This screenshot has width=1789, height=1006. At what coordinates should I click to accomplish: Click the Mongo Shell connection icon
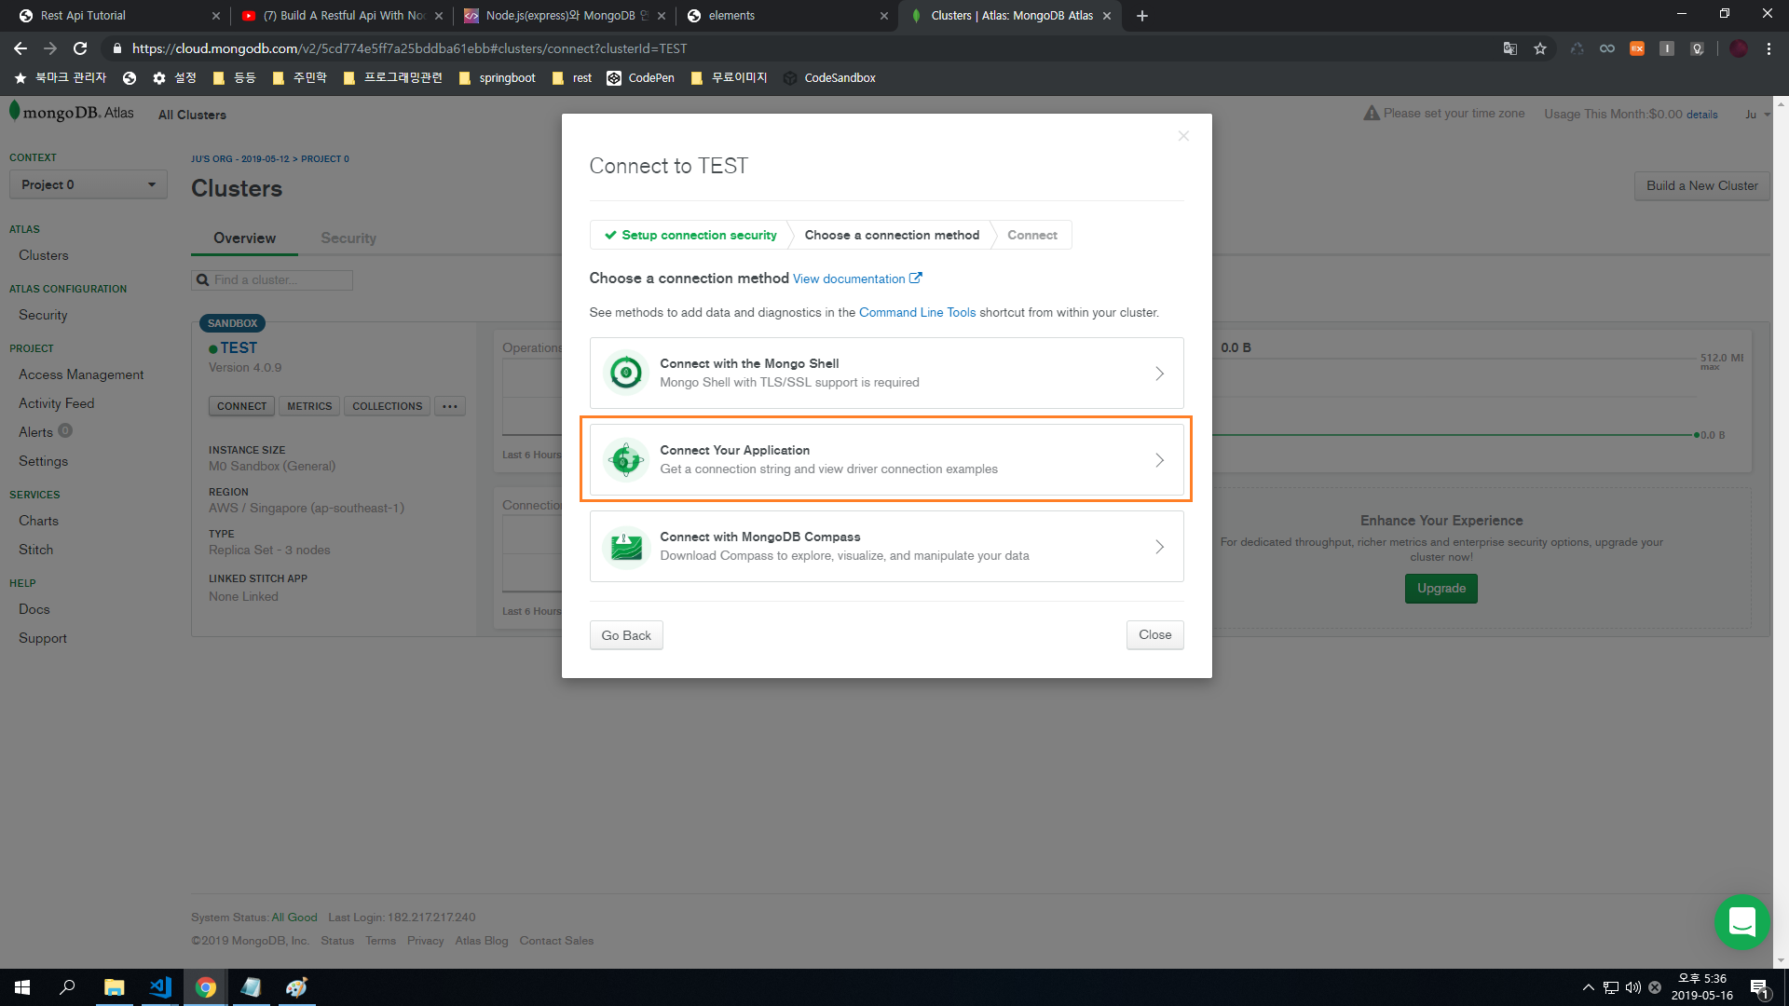click(x=626, y=374)
